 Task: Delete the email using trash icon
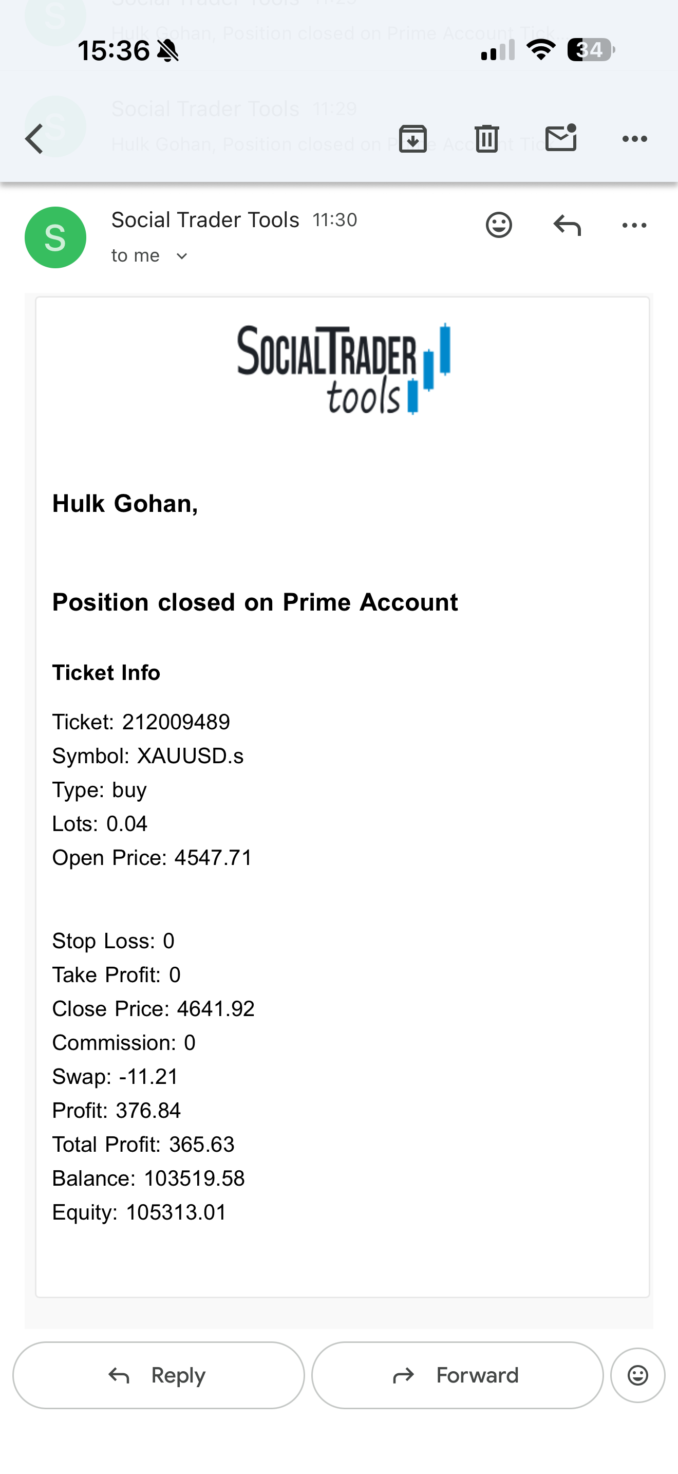point(486,138)
